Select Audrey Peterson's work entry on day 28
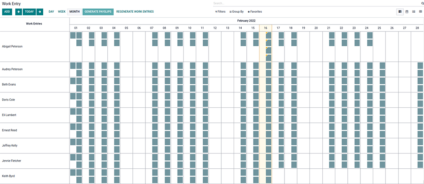This screenshot has height=184, width=424. (420, 66)
